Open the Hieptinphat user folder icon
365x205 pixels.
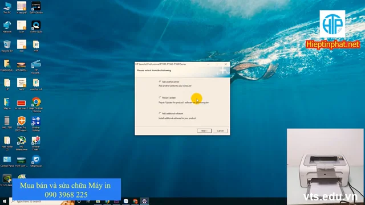point(7,65)
